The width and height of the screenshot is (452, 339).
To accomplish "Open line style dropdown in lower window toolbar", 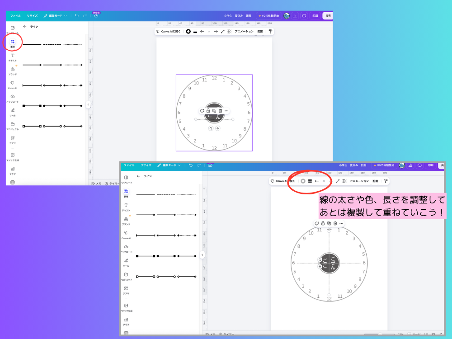I will coord(310,181).
